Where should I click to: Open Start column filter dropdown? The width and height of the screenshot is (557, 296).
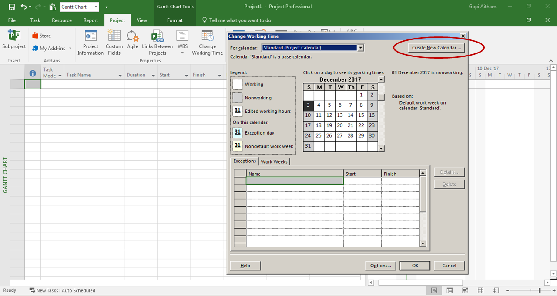(187, 76)
